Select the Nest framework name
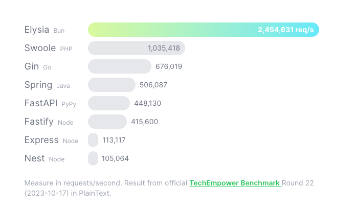 35,158
